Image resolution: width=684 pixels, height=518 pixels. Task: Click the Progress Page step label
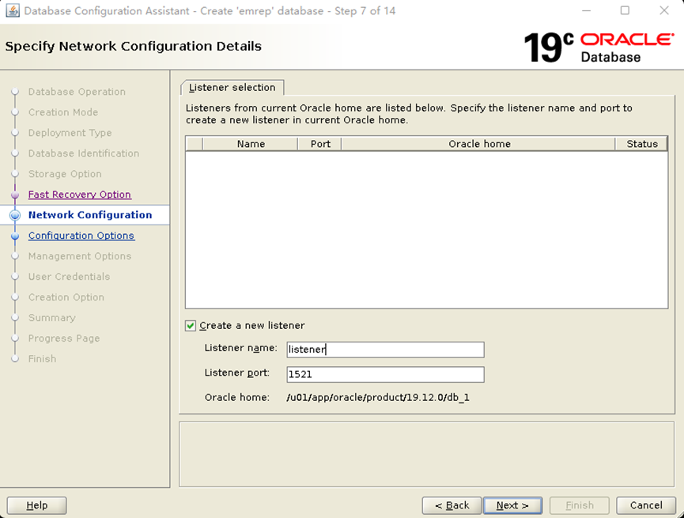click(64, 338)
